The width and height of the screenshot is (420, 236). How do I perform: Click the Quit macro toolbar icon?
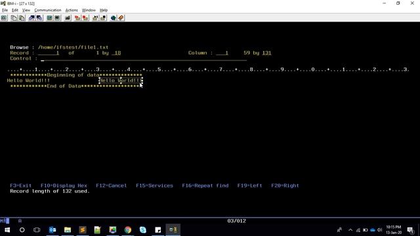coord(103,18)
